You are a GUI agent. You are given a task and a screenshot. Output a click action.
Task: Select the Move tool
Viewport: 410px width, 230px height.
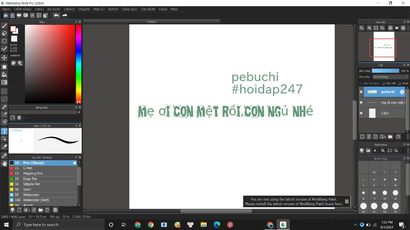[4, 57]
